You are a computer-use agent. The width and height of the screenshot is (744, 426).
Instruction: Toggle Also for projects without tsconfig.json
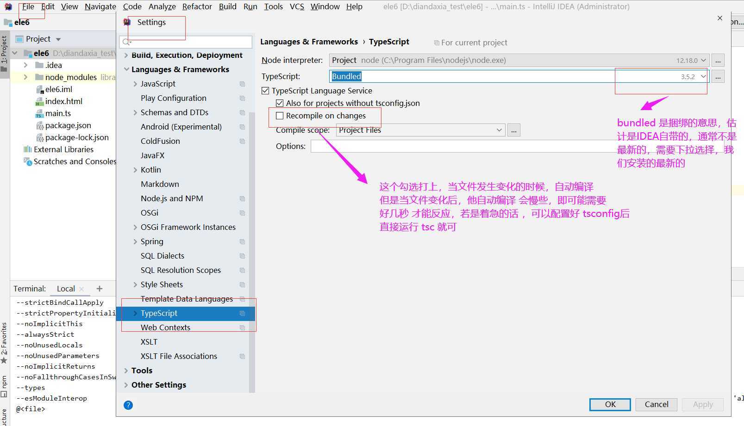pos(280,103)
